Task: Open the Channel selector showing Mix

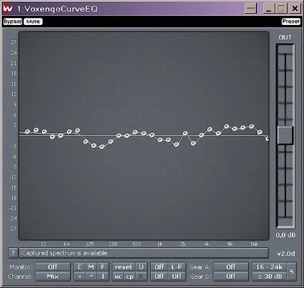Action: [53, 276]
